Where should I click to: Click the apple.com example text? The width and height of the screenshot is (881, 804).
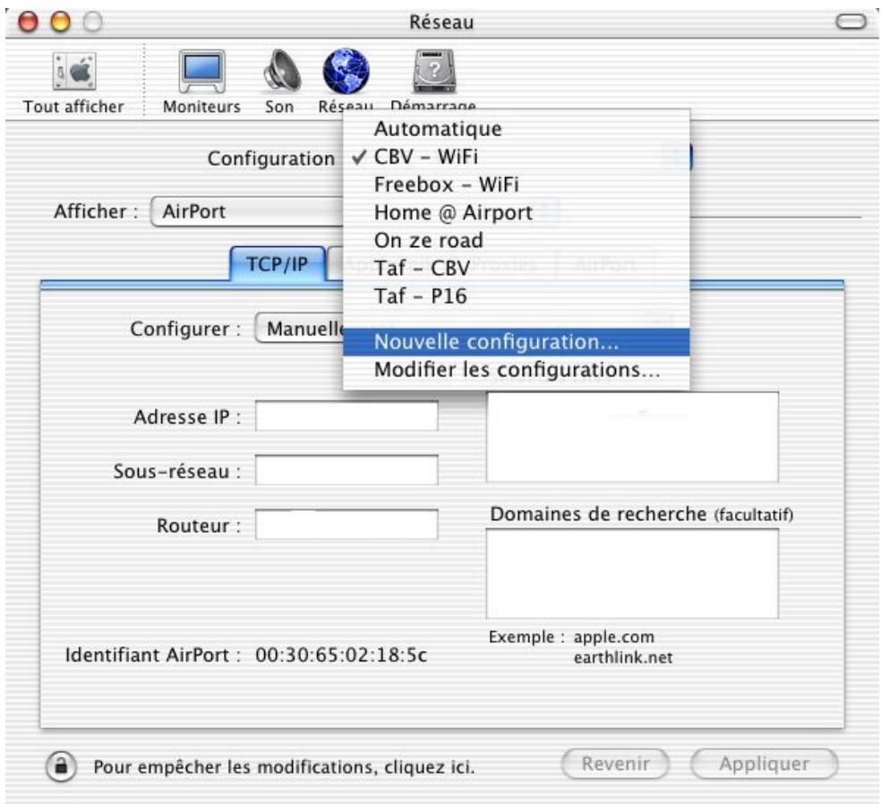pyautogui.click(x=613, y=637)
